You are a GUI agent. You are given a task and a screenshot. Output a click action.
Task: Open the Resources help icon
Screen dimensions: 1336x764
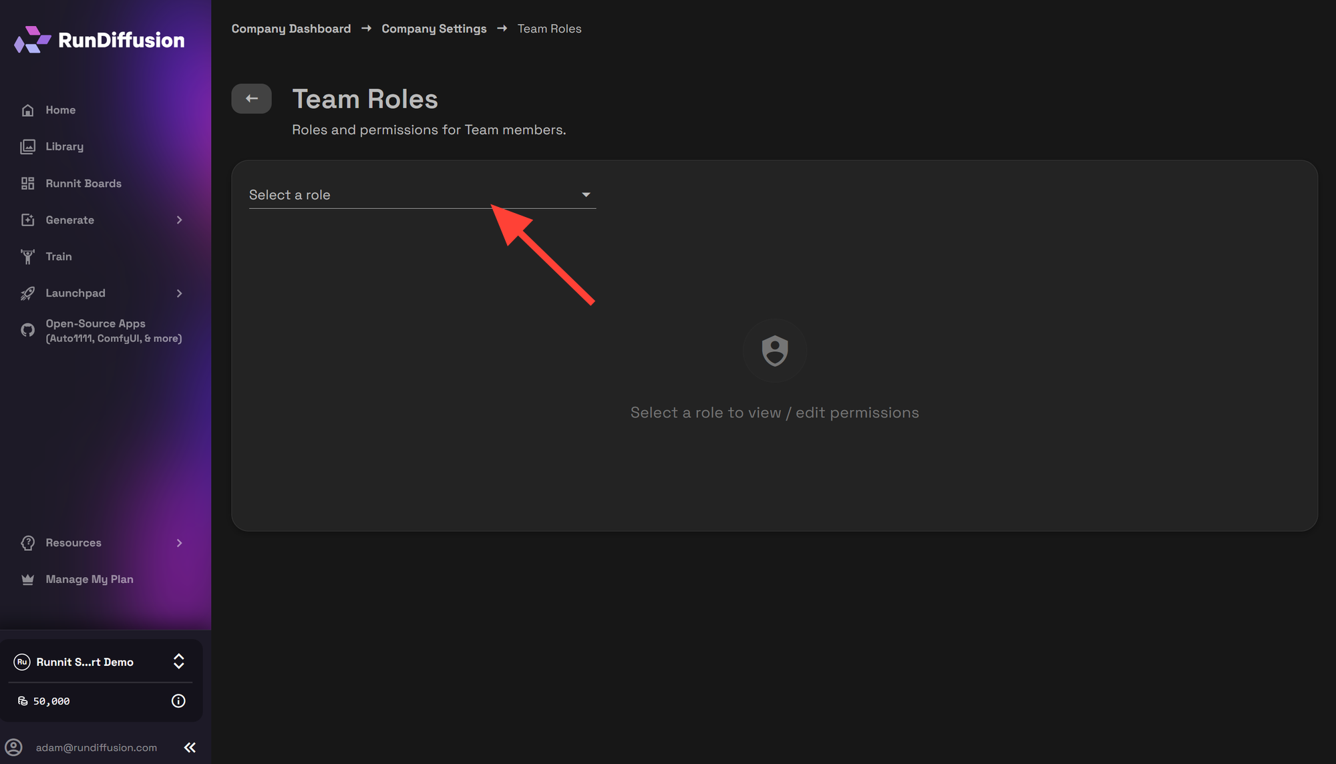click(27, 542)
